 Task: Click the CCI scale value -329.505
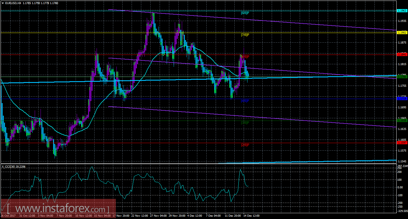tap(402, 211)
